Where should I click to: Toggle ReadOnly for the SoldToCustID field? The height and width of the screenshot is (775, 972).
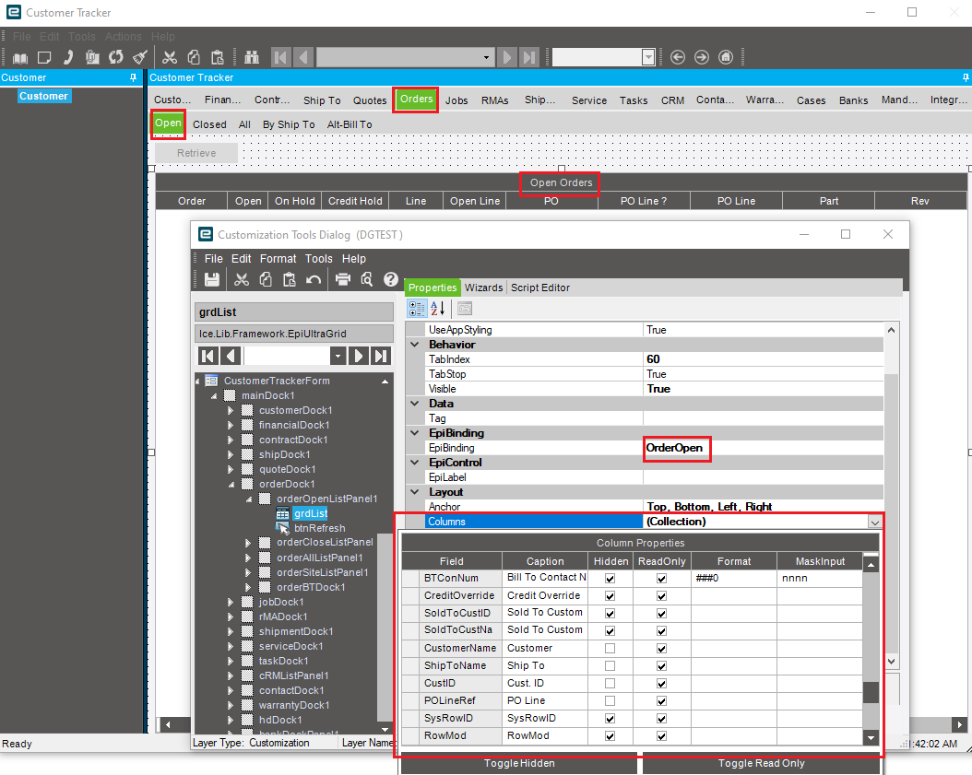pyautogui.click(x=661, y=614)
